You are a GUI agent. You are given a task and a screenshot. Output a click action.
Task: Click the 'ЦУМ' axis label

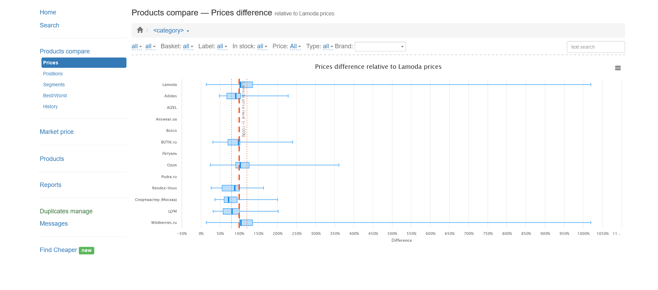[172, 211]
